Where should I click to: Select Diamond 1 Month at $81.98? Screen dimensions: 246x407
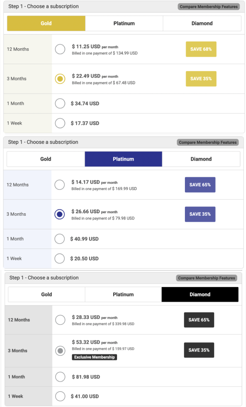60,376
